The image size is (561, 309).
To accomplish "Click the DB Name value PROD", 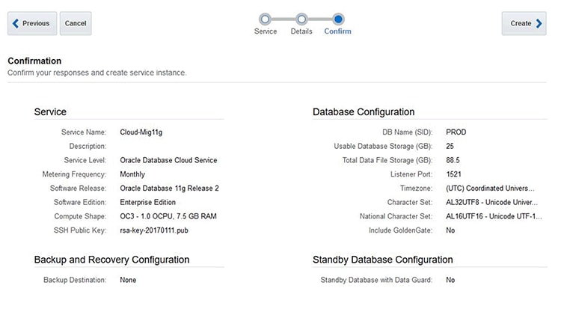I will [x=456, y=132].
